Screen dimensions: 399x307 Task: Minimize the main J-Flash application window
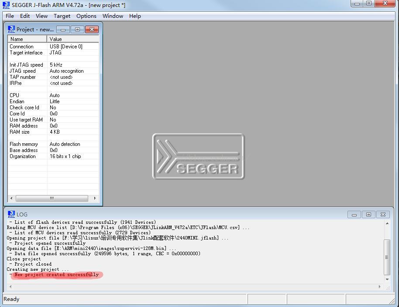tap(357, 3)
